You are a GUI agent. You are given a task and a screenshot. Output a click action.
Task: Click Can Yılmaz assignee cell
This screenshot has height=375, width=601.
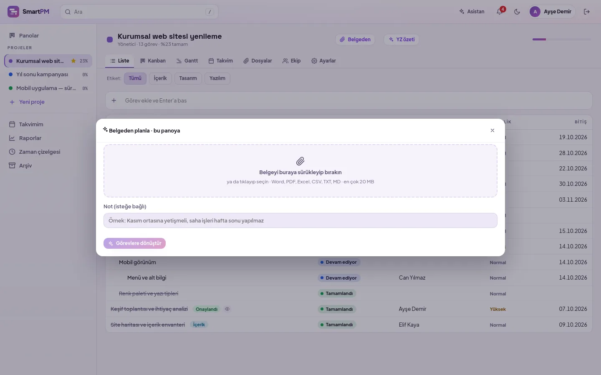412,278
